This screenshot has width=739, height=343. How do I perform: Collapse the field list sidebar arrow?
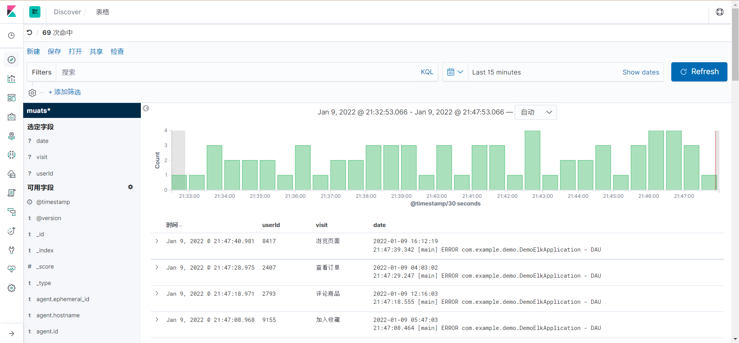coord(146,108)
